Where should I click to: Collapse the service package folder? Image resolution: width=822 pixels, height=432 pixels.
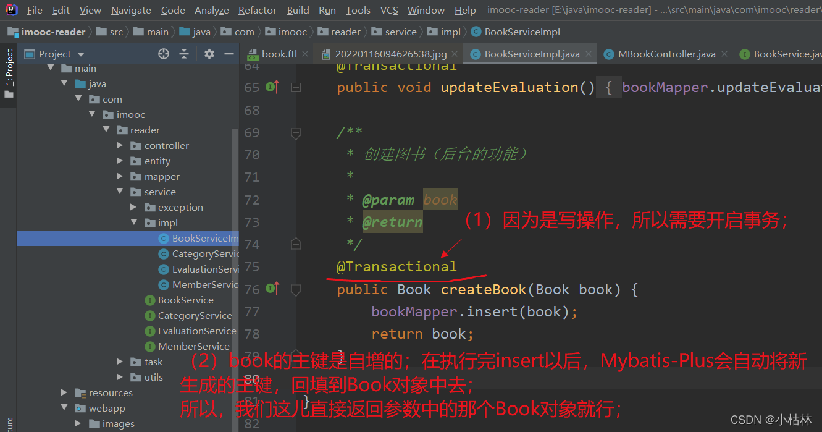tap(120, 192)
